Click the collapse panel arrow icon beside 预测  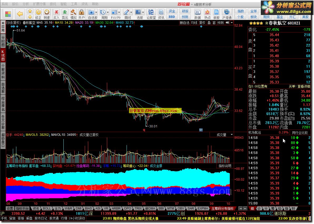pos(227,23)
